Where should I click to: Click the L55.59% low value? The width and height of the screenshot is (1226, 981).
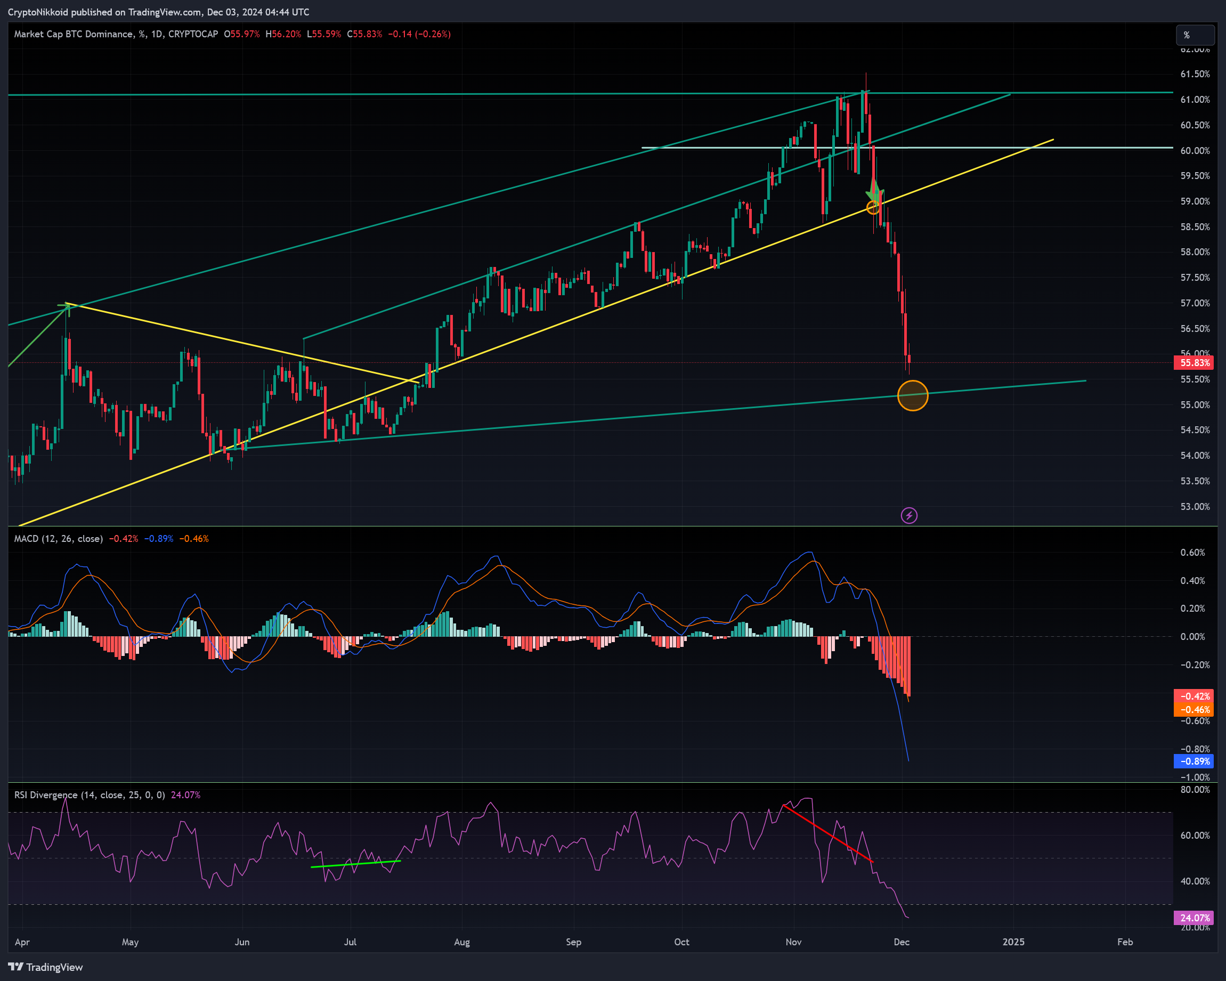tap(324, 34)
